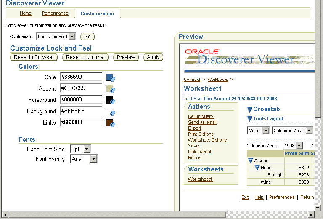
Task: Click Rerun query link
Action: tap(201, 116)
